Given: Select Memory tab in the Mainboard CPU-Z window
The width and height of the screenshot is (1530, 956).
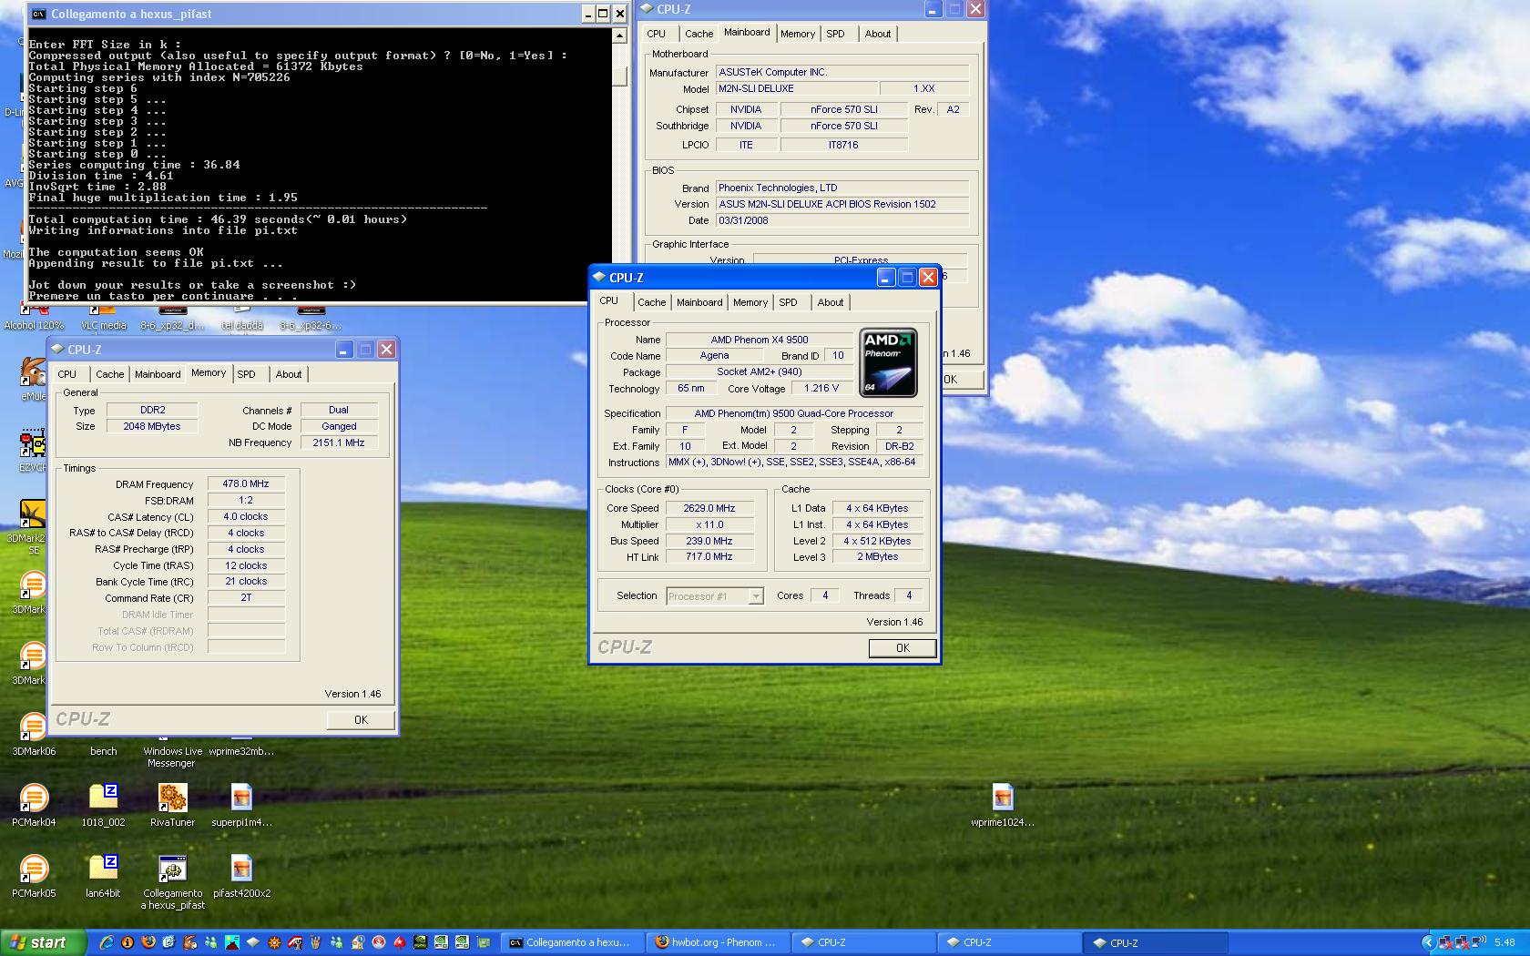Looking at the screenshot, I should point(798,34).
